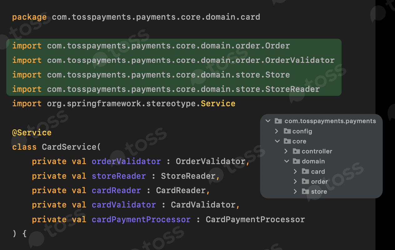Click the CardService class name
395x250 pixels.
[x=69, y=147]
